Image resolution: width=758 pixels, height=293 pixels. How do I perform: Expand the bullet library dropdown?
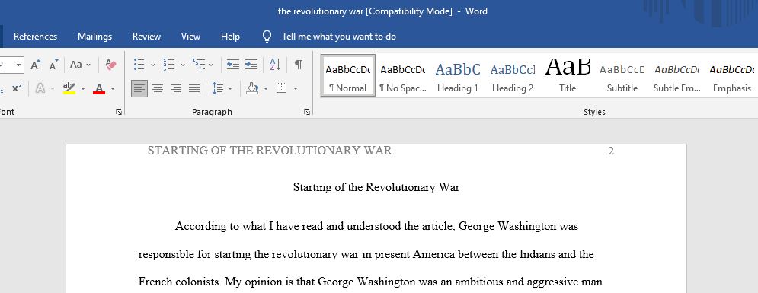pos(153,65)
